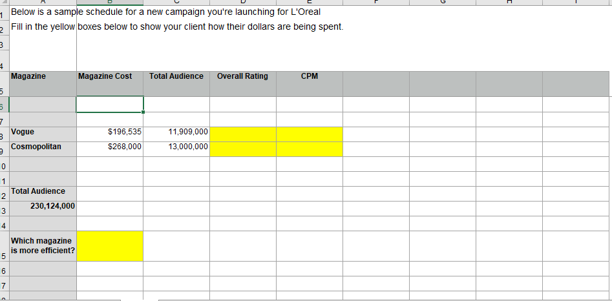
Task: Click the 'Magazine Cost' header cell
Action: tap(110, 83)
